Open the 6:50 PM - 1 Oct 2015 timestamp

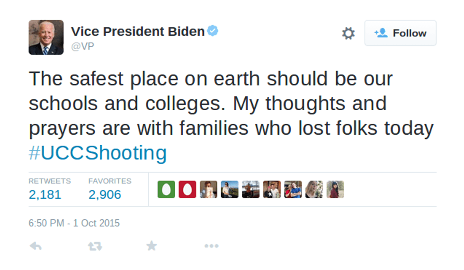74,223
